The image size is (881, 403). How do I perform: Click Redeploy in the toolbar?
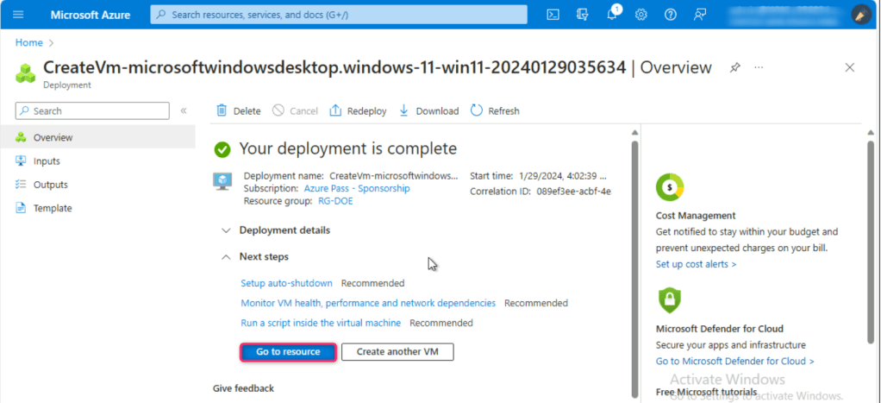click(358, 111)
